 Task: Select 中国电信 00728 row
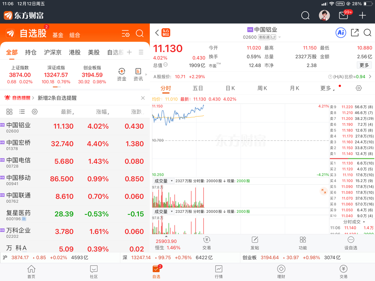pos(75,162)
